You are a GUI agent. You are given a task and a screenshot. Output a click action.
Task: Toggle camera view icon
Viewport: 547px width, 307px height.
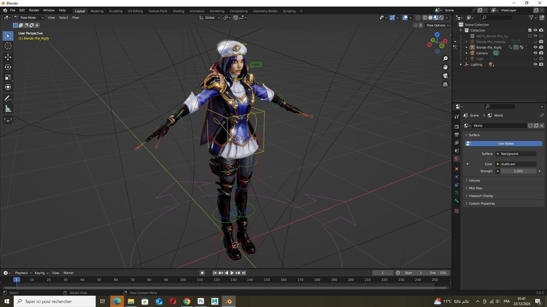(445, 76)
